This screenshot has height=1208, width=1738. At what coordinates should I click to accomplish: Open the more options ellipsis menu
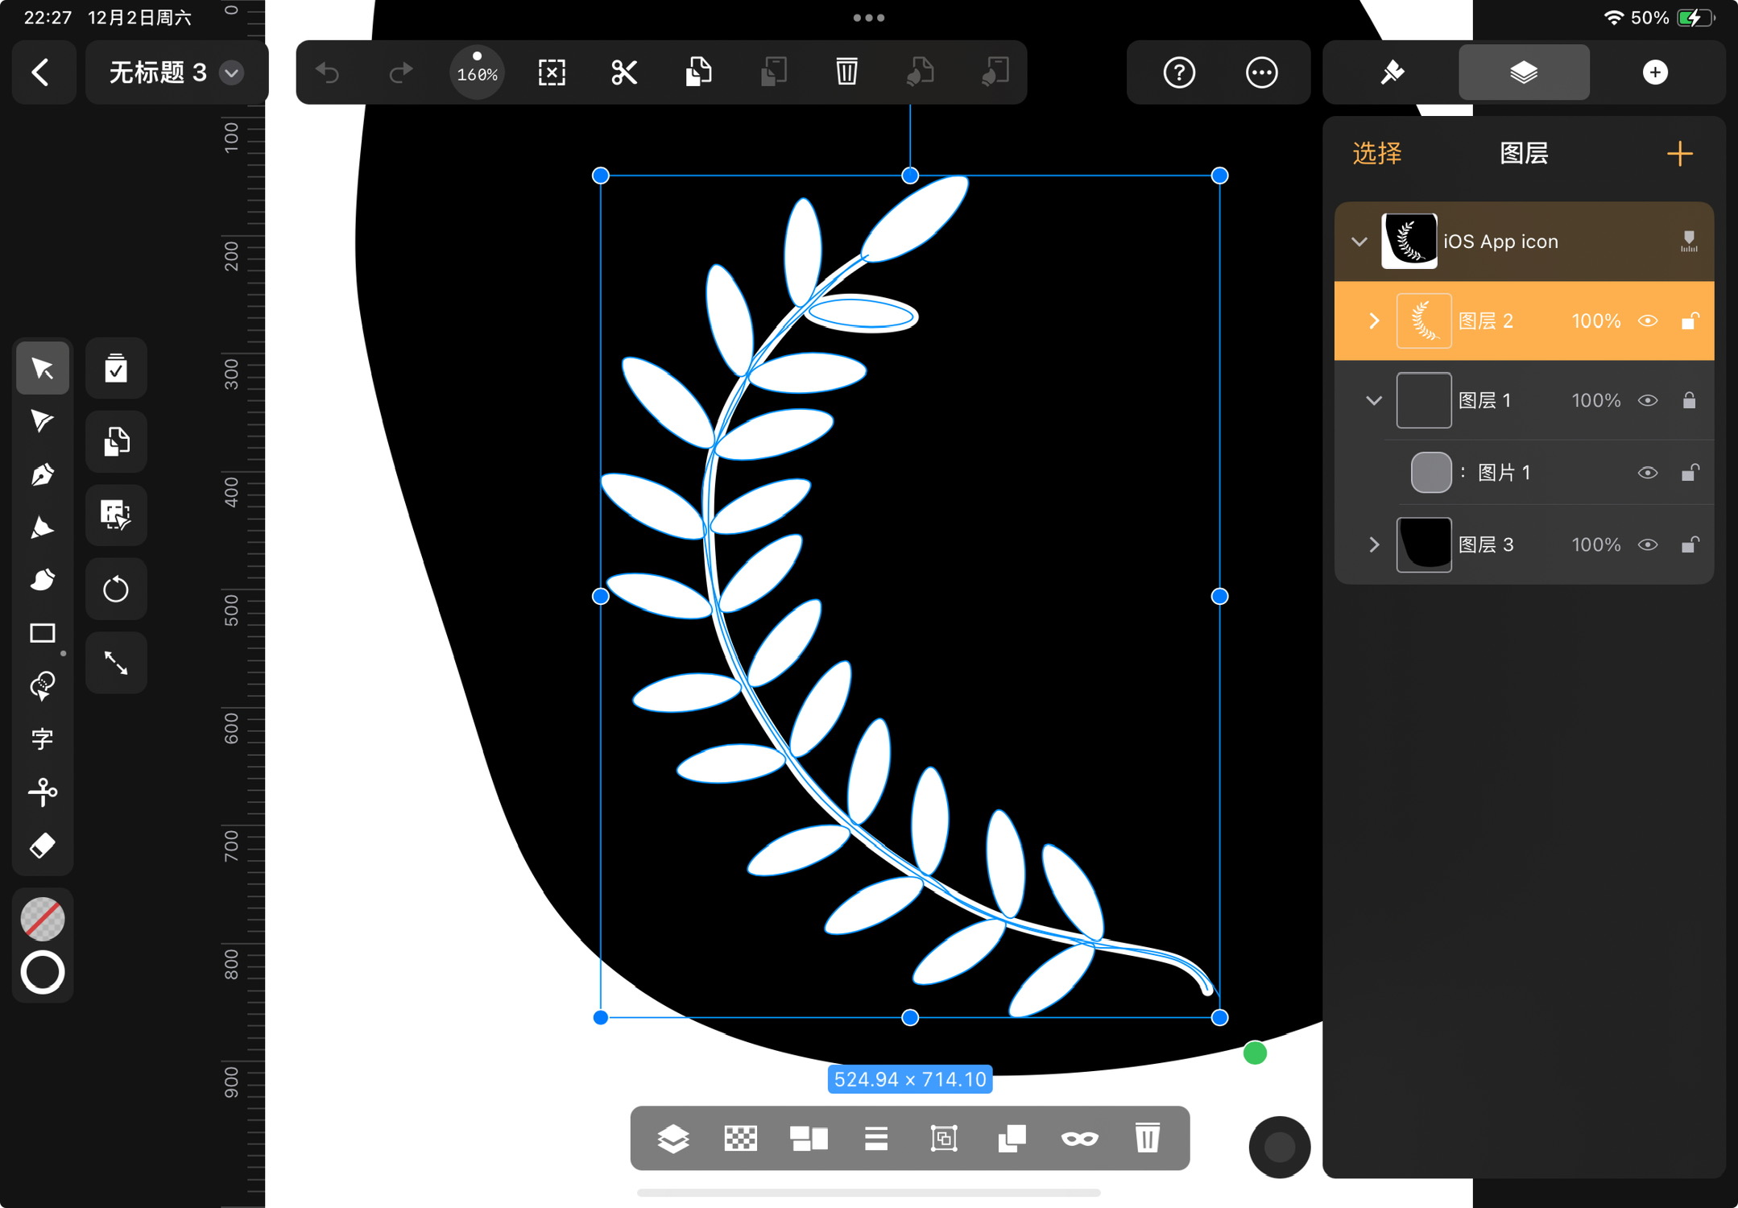pos(1261,72)
